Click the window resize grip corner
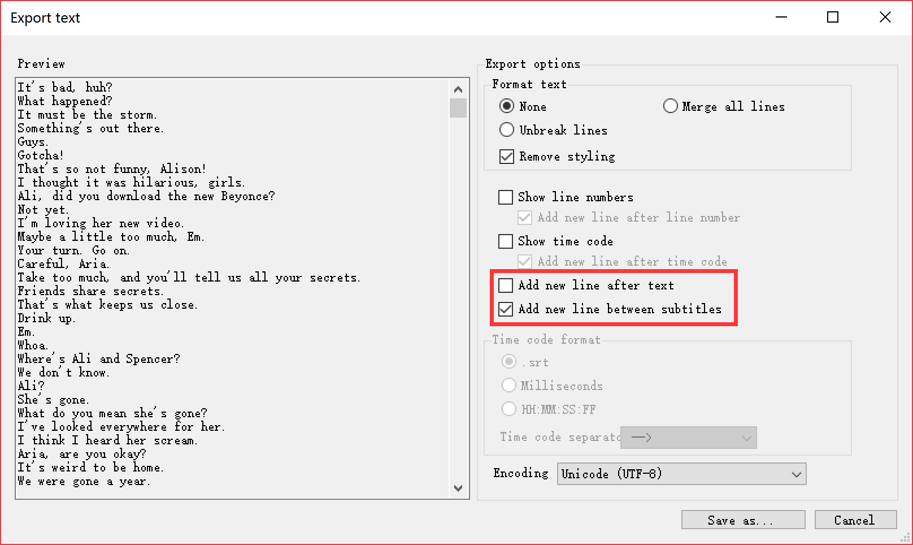Screen dimensions: 913x545 pos(907,539)
